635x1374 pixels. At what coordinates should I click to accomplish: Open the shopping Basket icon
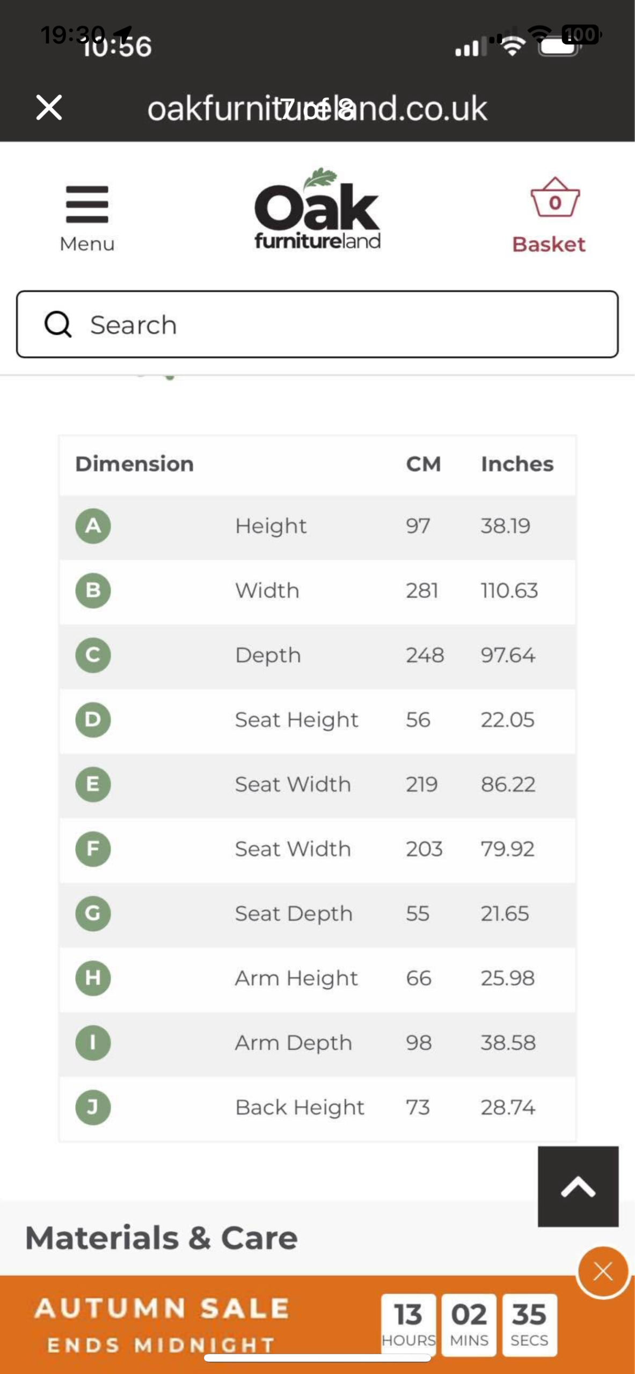[554, 198]
